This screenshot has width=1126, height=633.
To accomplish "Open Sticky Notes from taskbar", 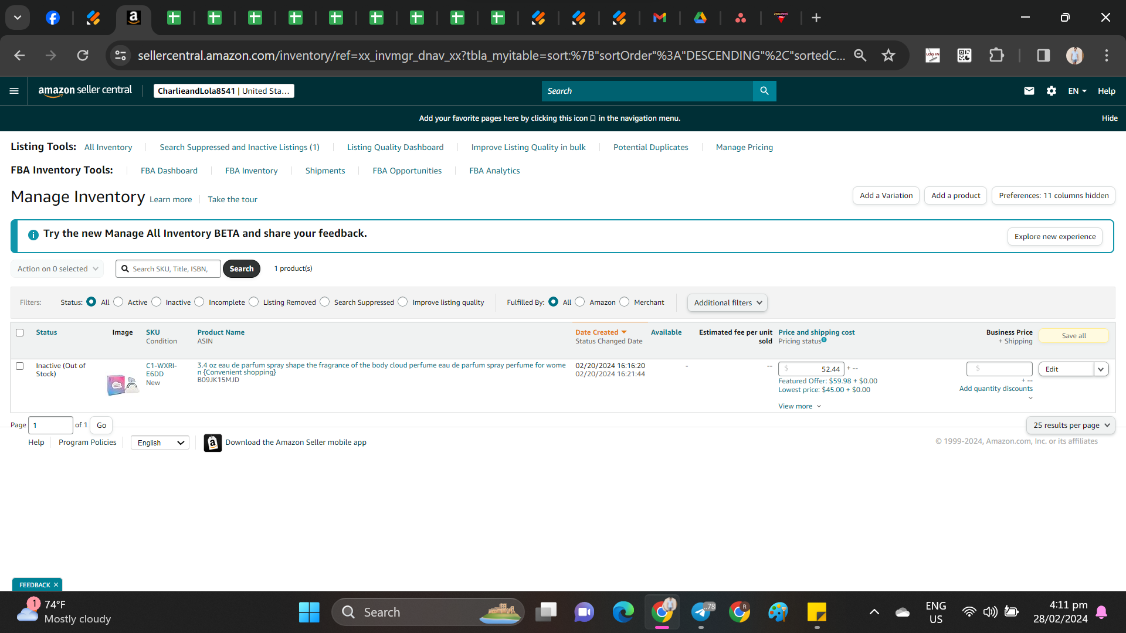I will pyautogui.click(x=817, y=612).
